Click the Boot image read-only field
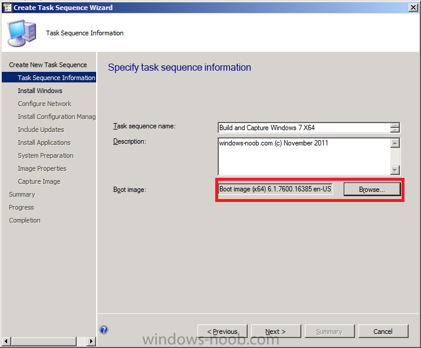This screenshot has width=421, height=348. [x=275, y=189]
